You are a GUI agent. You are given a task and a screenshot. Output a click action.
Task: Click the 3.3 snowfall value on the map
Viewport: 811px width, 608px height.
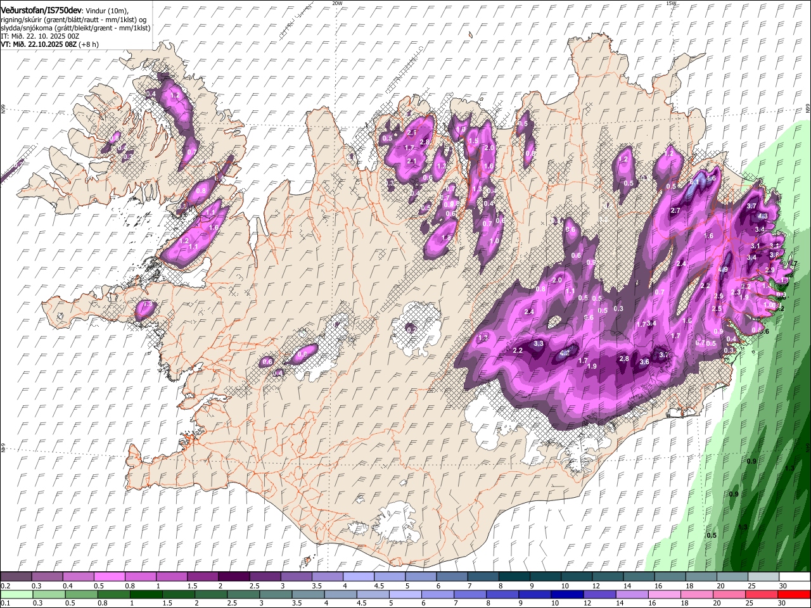point(539,344)
